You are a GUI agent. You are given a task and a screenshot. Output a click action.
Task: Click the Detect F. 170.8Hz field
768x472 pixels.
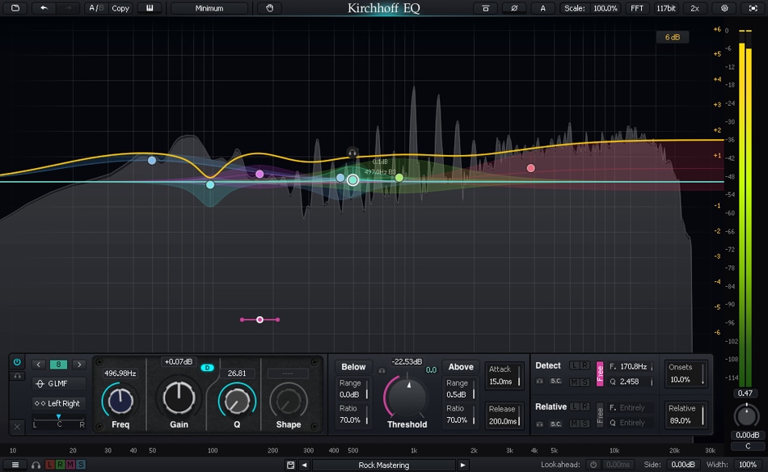631,367
